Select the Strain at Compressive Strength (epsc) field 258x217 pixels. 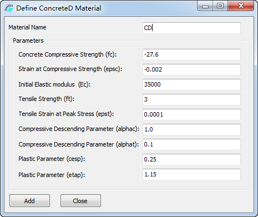191,69
